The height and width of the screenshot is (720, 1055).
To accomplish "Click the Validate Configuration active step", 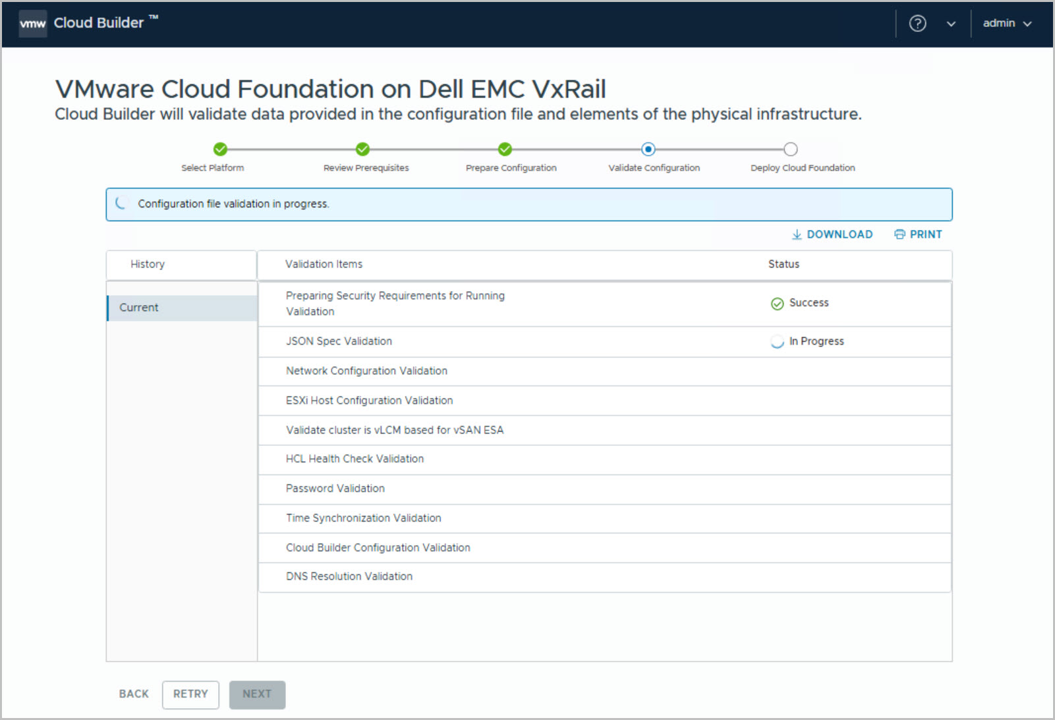I will (648, 150).
